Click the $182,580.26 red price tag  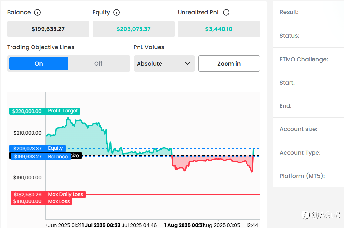click(28, 194)
